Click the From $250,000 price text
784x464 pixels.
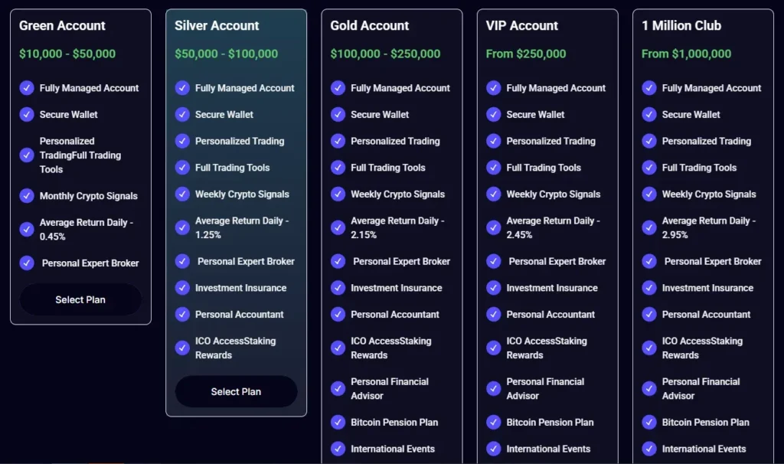pos(526,54)
